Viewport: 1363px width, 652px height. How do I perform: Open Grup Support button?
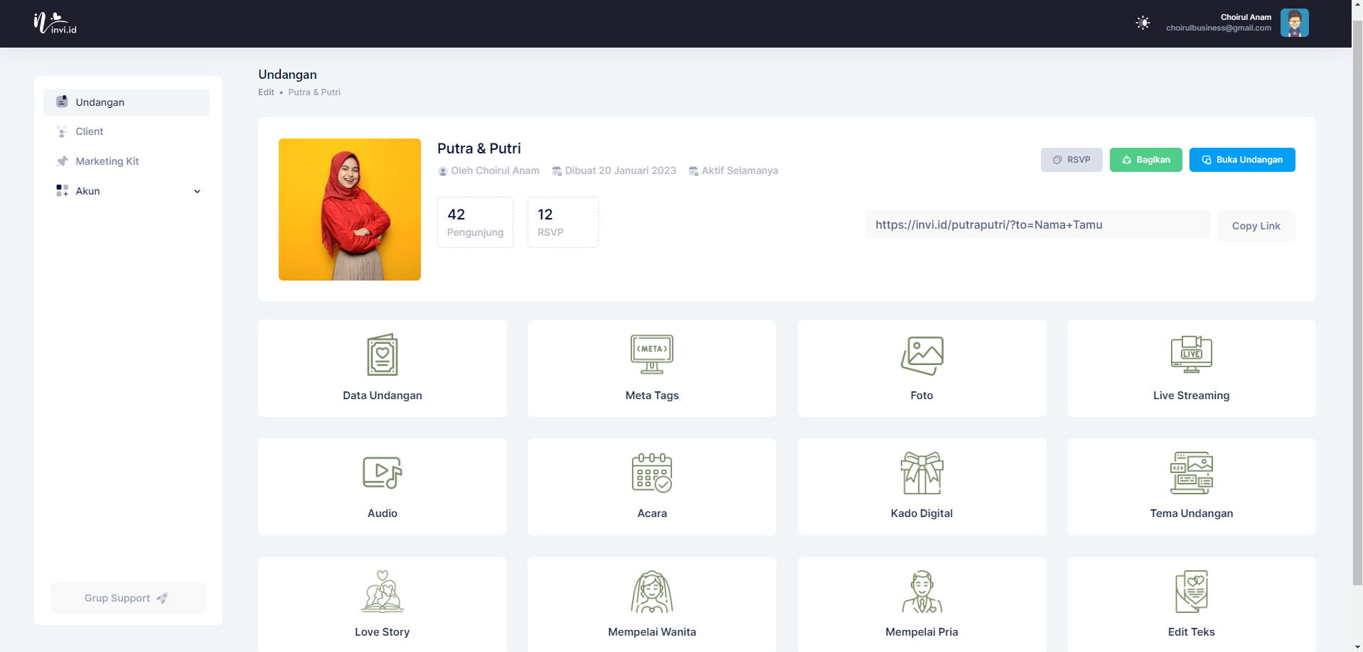coord(128,598)
